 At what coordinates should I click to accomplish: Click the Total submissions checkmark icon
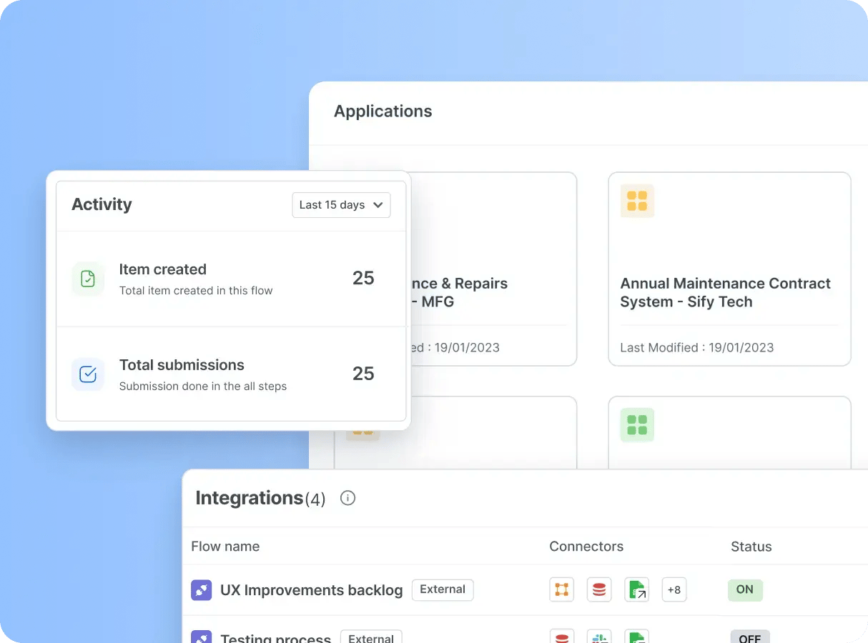[x=88, y=374]
